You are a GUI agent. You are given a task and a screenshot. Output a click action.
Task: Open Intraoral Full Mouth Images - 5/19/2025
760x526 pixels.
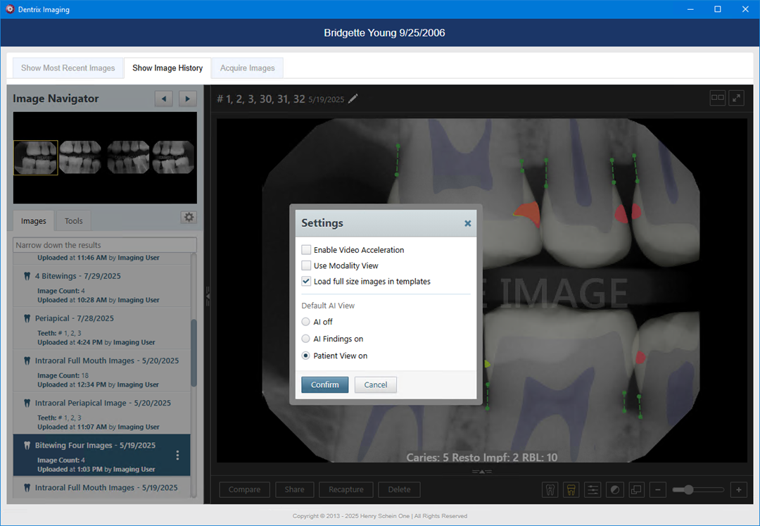101,487
